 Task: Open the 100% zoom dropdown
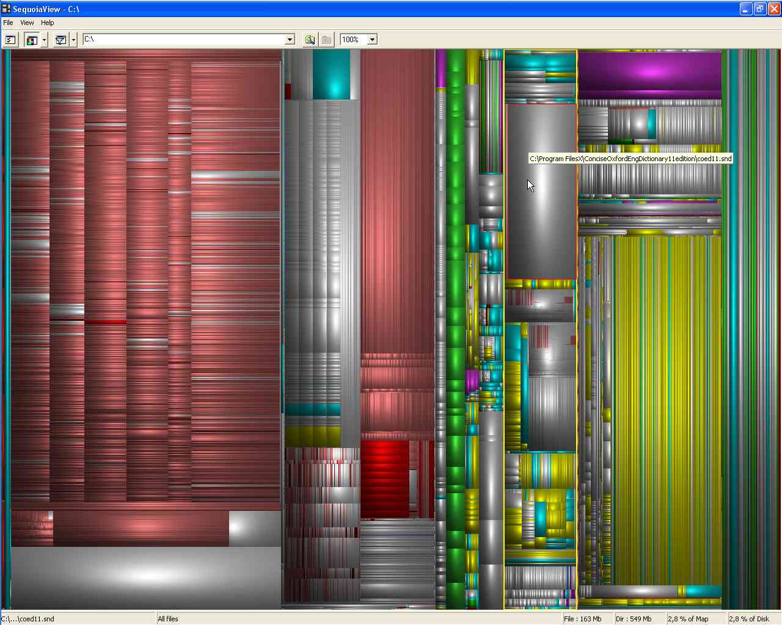(372, 40)
